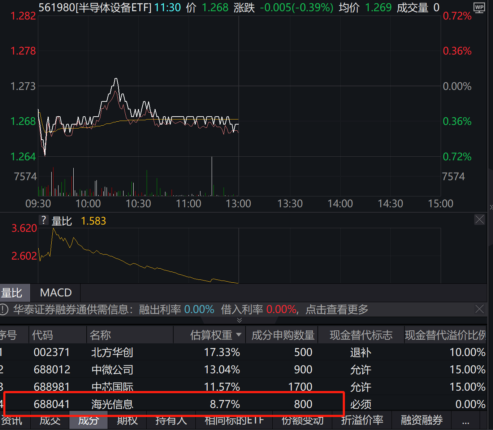Open the 期权 bottom tab
This screenshot has width=493, height=430.
(127, 420)
